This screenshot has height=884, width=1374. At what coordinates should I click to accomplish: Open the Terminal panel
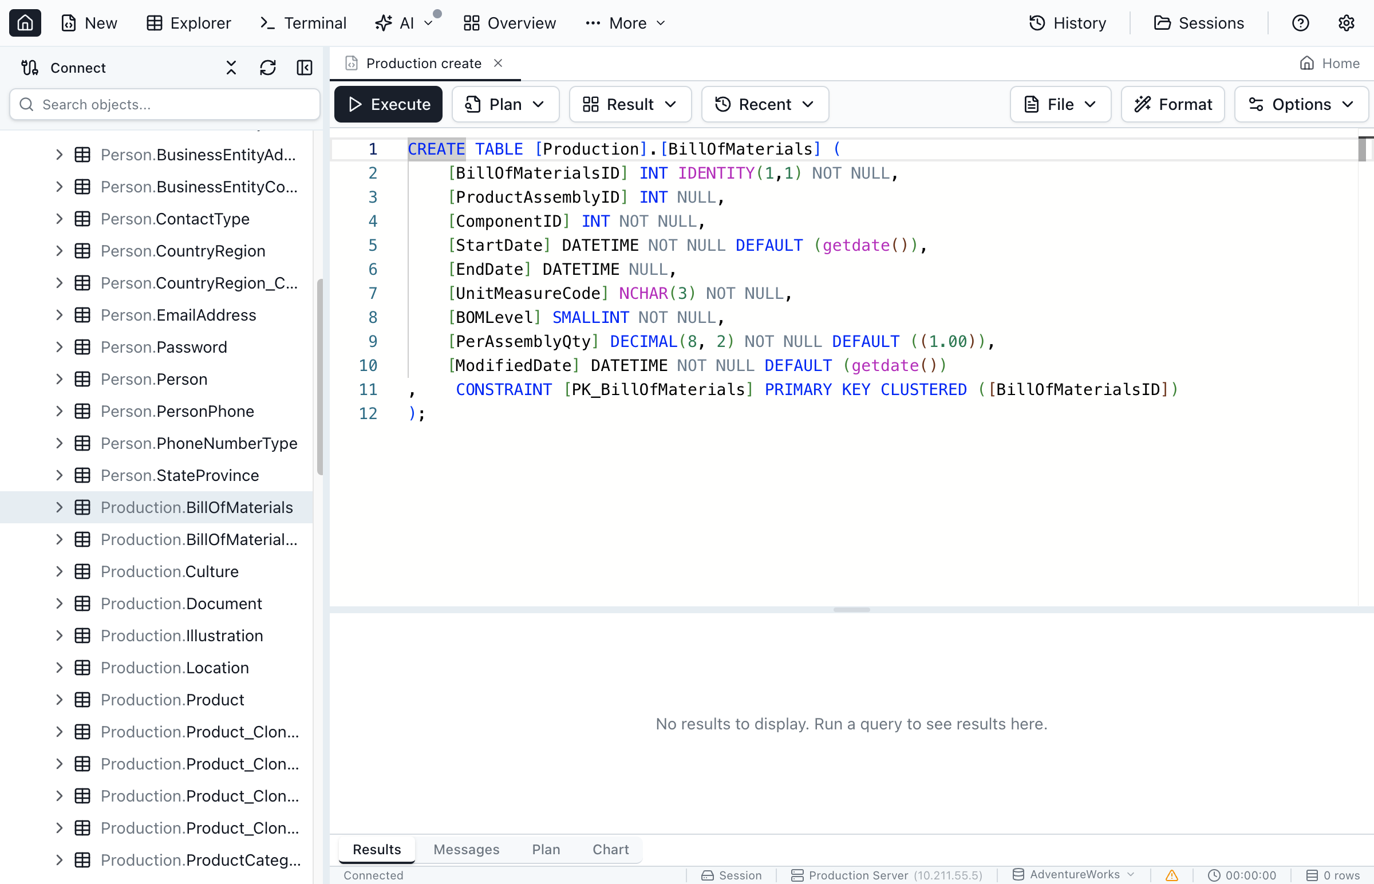(x=302, y=23)
